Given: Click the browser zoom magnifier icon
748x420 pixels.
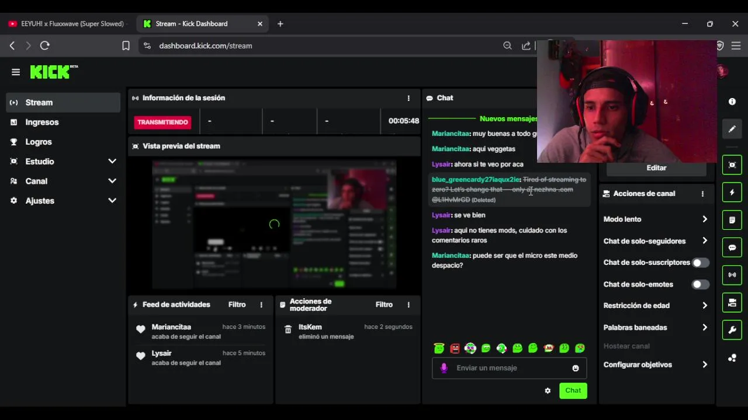Looking at the screenshot, I should tap(507, 45).
